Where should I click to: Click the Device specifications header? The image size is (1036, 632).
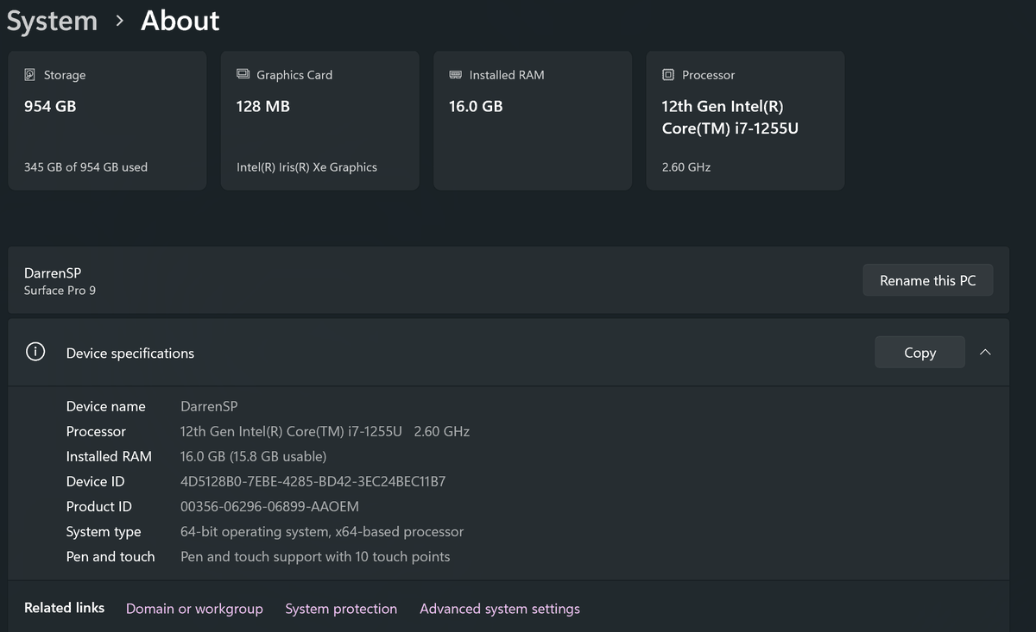(509, 353)
